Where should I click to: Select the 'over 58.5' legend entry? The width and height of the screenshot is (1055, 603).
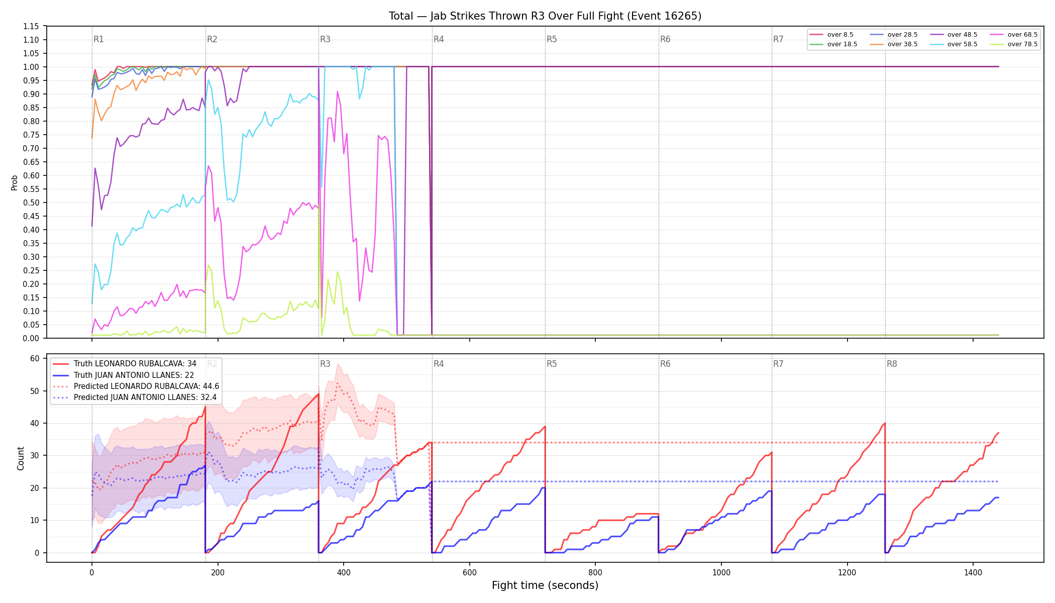(954, 44)
